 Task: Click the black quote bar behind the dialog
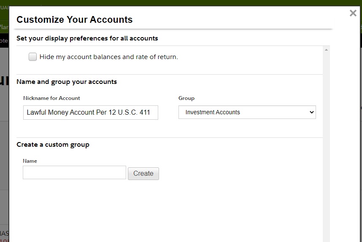(4, 41)
